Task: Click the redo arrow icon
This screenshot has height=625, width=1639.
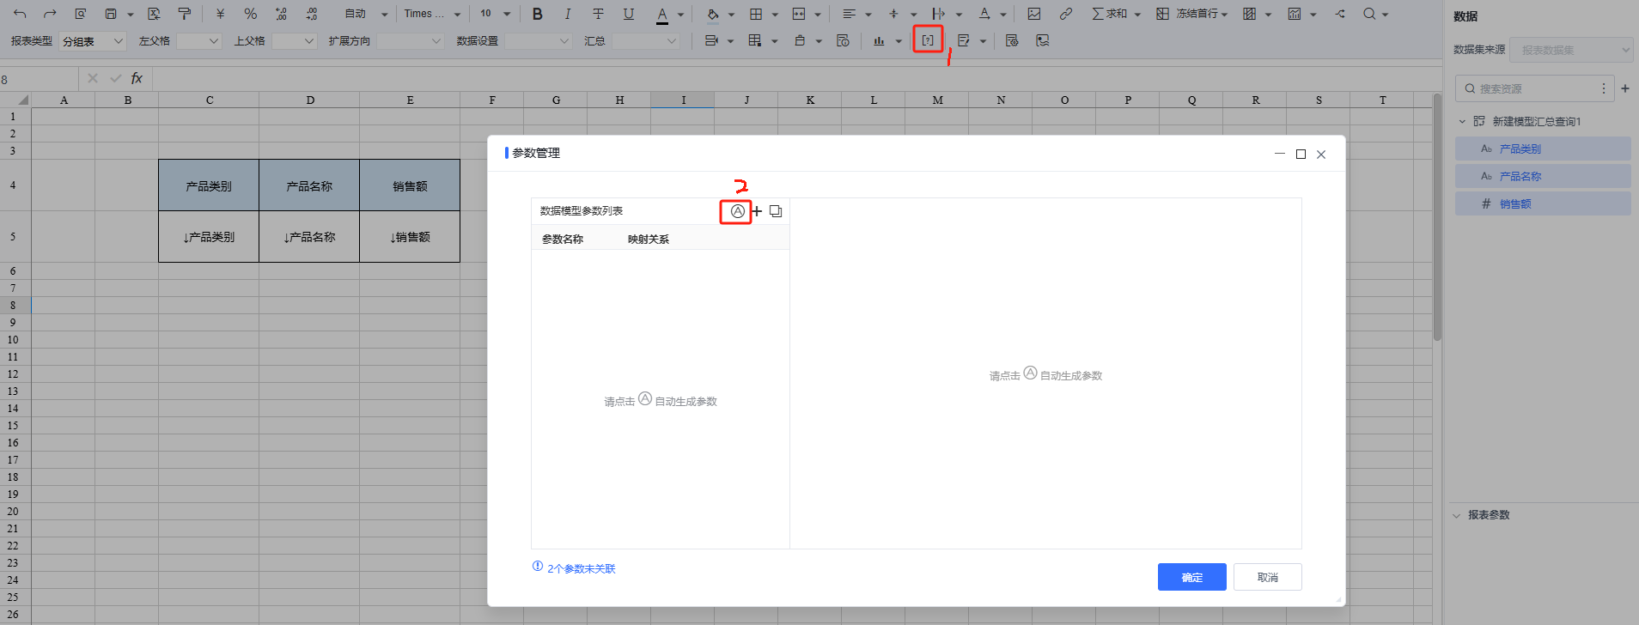Action: (50, 14)
